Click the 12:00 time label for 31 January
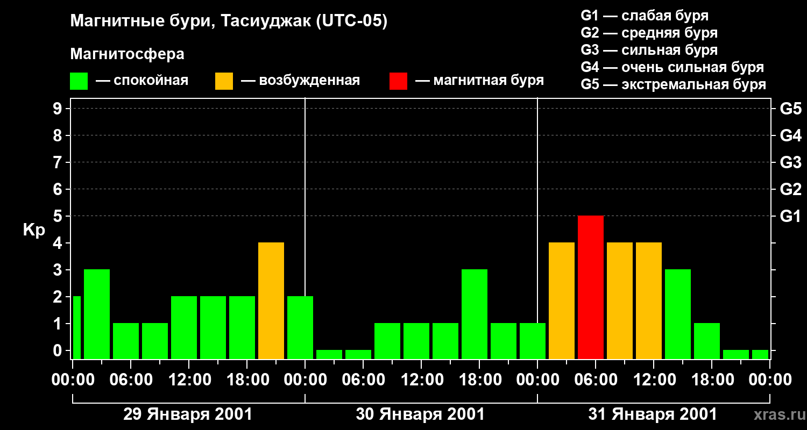This screenshot has height=430, width=807. point(654,380)
